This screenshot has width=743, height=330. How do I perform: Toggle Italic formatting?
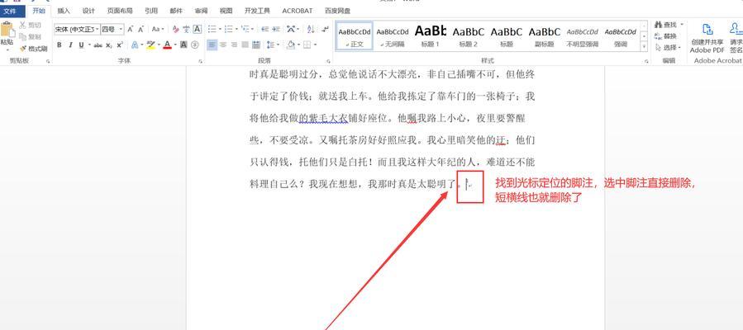click(x=70, y=45)
